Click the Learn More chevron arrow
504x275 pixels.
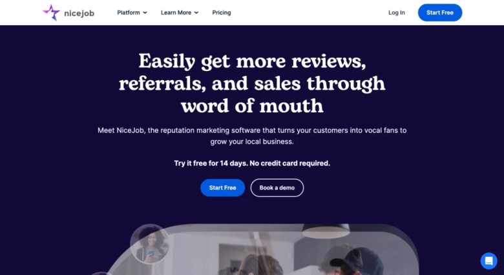(196, 13)
